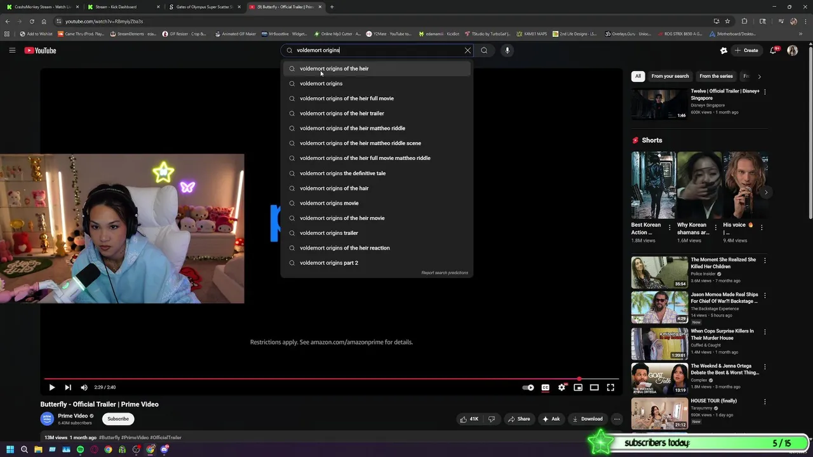Subscribe to the Prime Video channel
This screenshot has height=457, width=813.
118,419
